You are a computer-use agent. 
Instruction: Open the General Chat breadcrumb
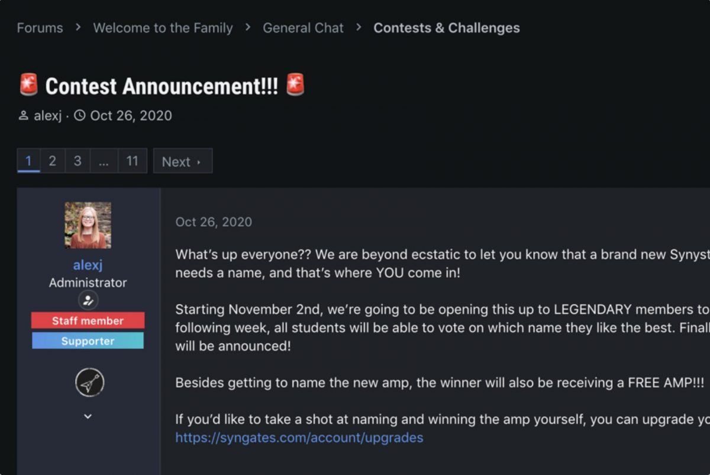point(303,28)
